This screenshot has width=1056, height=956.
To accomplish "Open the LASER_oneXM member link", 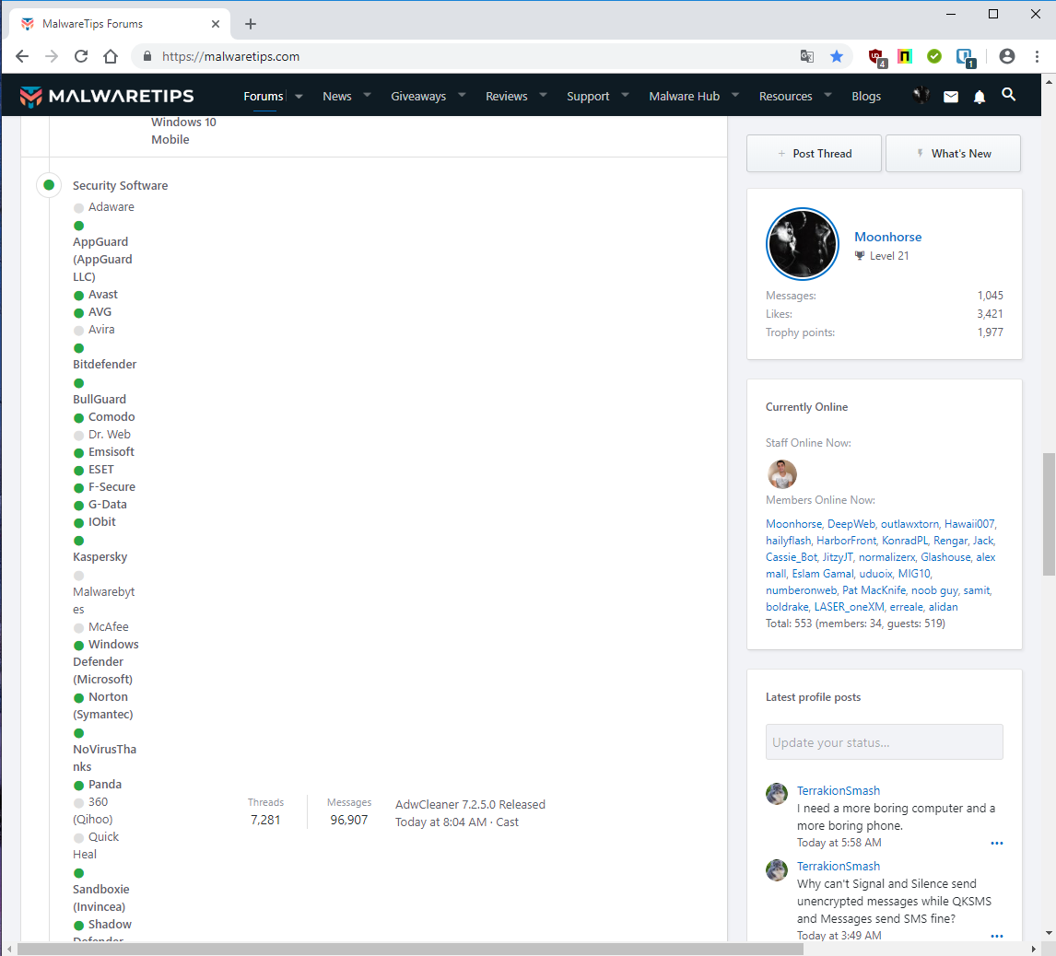I will pyautogui.click(x=850, y=607).
